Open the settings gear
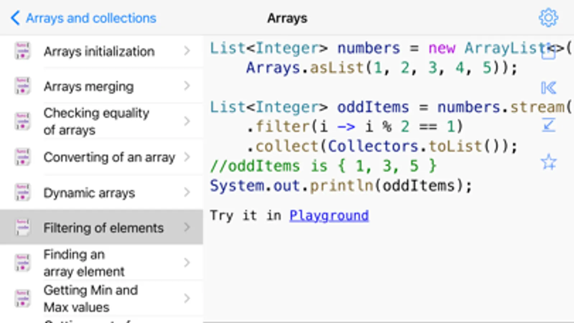This screenshot has height=323, width=574. coord(548,18)
